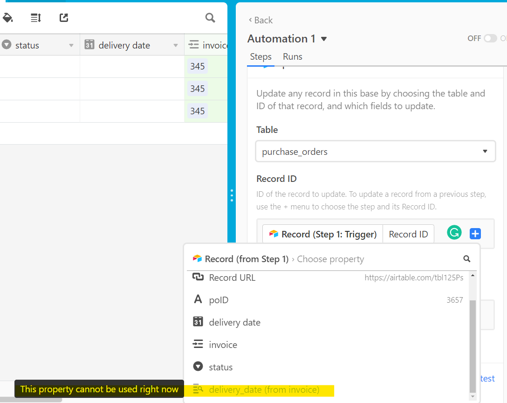Image resolution: width=507 pixels, height=403 pixels.
Task: Search properties with the popup magnifier
Action: click(x=466, y=258)
